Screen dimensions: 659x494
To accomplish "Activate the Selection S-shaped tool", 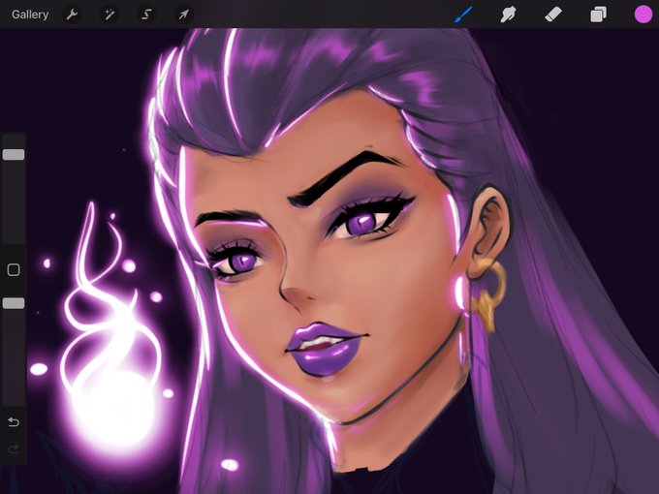I will [146, 15].
